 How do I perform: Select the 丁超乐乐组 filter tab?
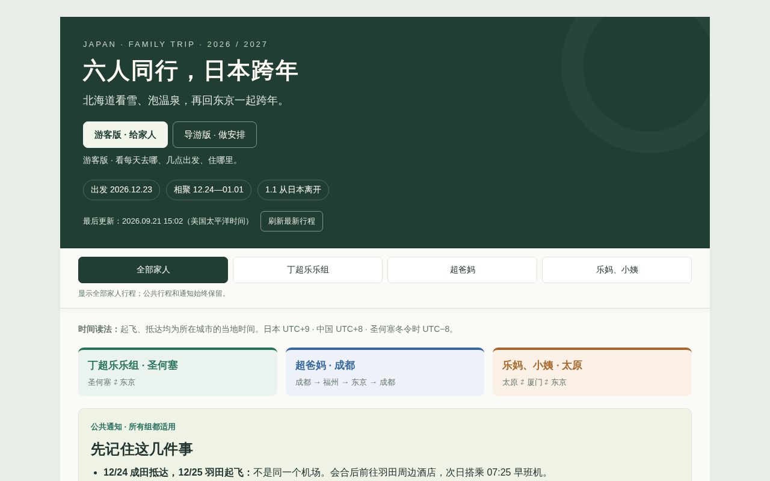click(x=307, y=270)
